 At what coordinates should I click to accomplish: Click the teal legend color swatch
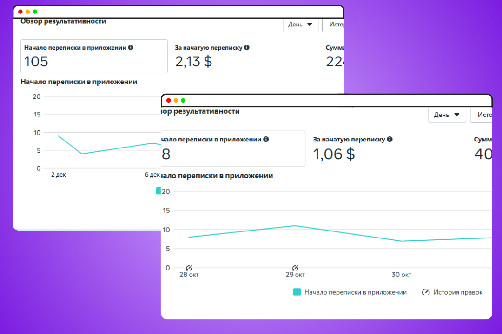click(297, 292)
